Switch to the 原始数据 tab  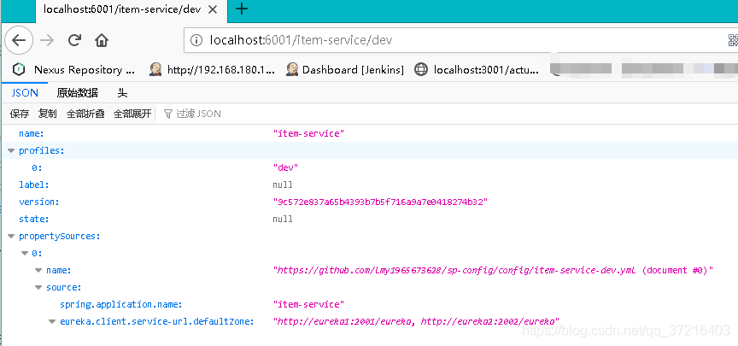pyautogui.click(x=78, y=93)
